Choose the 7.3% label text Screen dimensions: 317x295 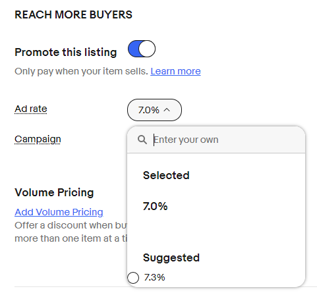[154, 277]
